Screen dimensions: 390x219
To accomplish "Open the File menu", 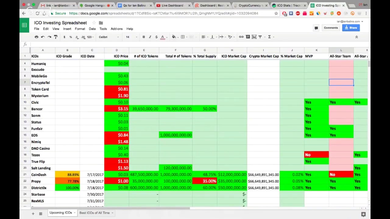I will tap(37, 29).
